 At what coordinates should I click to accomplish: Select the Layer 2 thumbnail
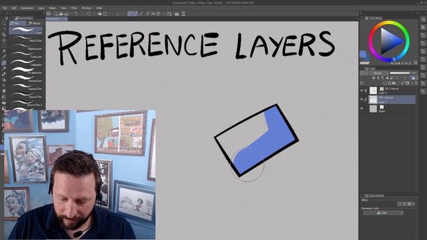pyautogui.click(x=373, y=91)
